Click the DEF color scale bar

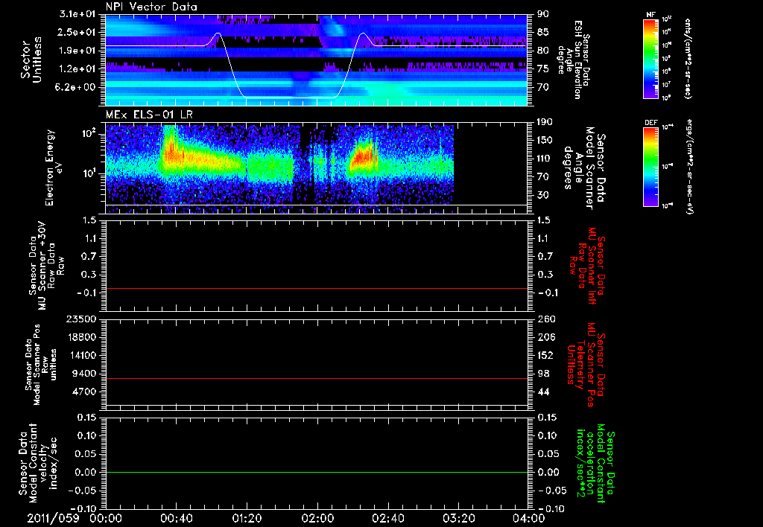650,167
